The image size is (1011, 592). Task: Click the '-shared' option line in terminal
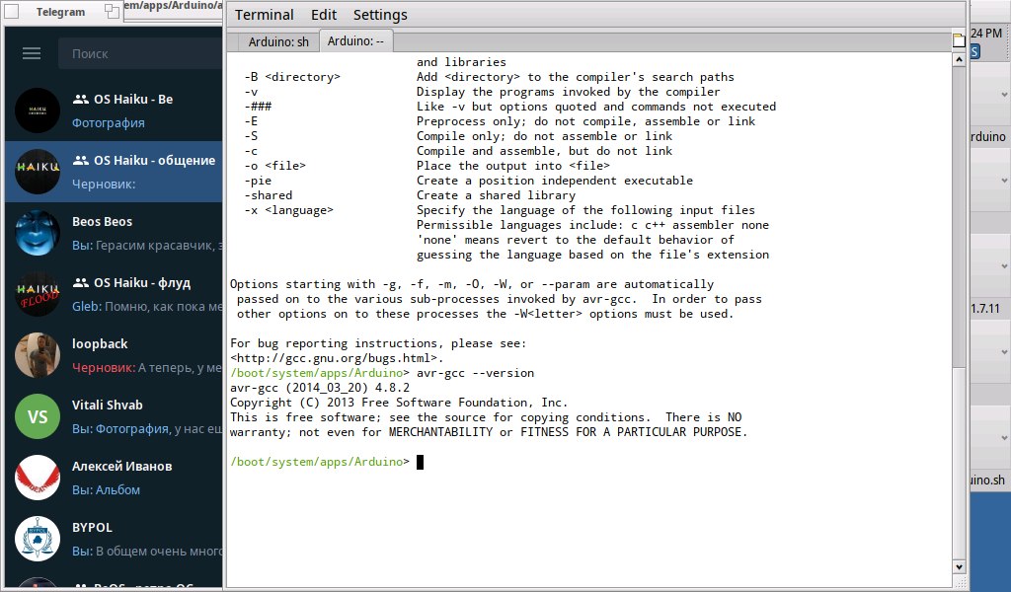[x=410, y=195]
